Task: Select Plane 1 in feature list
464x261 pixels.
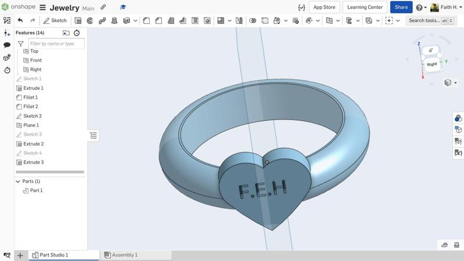Action: [x=31, y=125]
